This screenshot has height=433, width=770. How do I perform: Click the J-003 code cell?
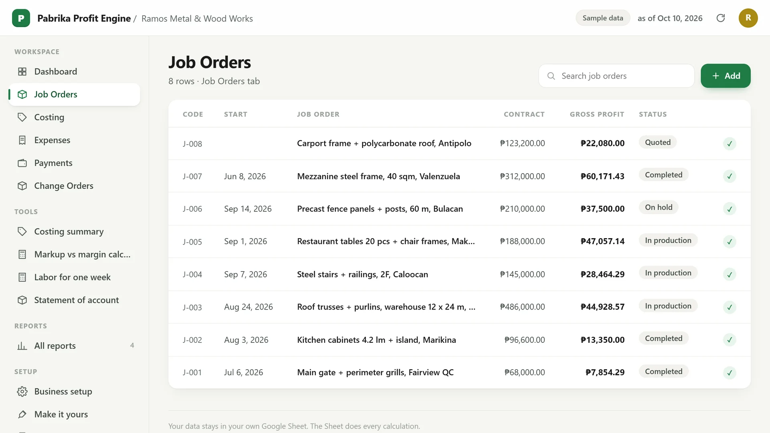(x=192, y=308)
